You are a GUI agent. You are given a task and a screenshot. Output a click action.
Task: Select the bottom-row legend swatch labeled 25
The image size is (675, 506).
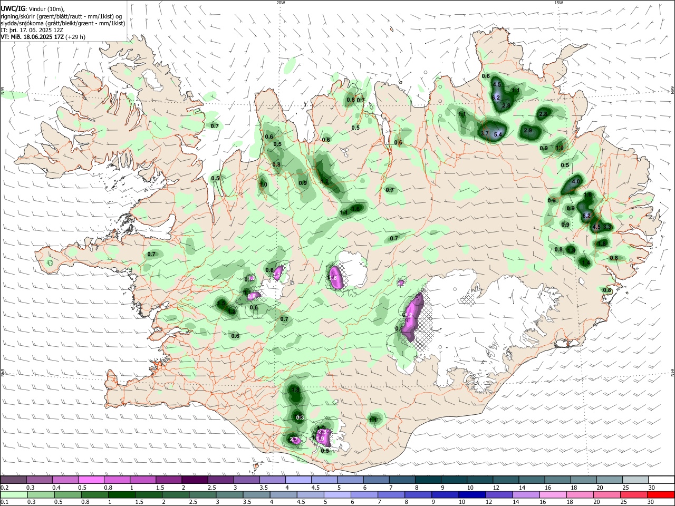point(633,494)
